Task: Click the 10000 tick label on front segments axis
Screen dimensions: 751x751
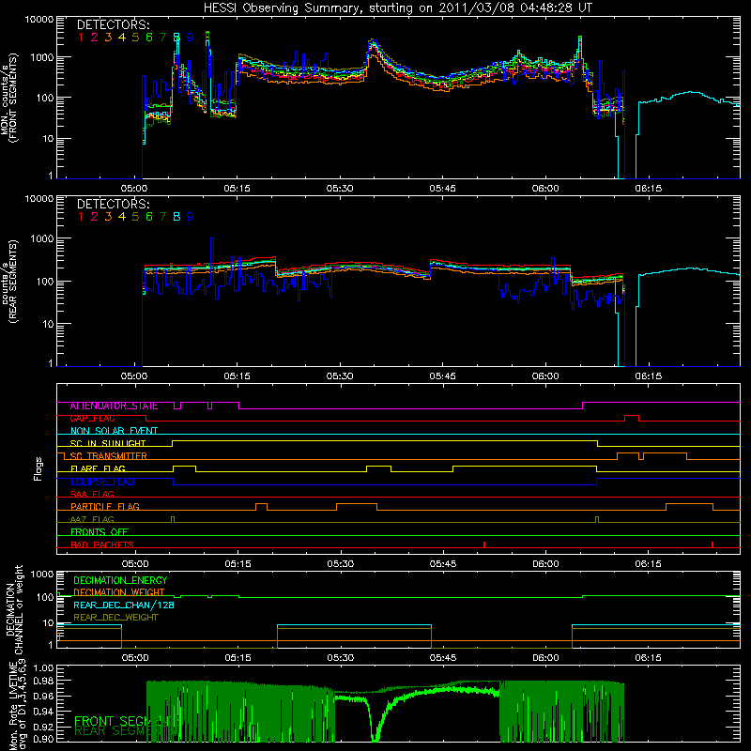Action: click(x=39, y=19)
